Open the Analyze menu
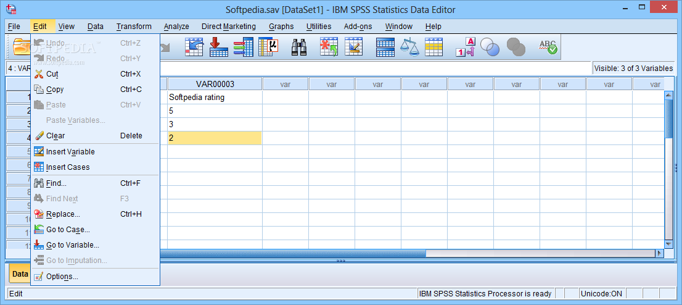The width and height of the screenshot is (682, 305). (x=176, y=27)
